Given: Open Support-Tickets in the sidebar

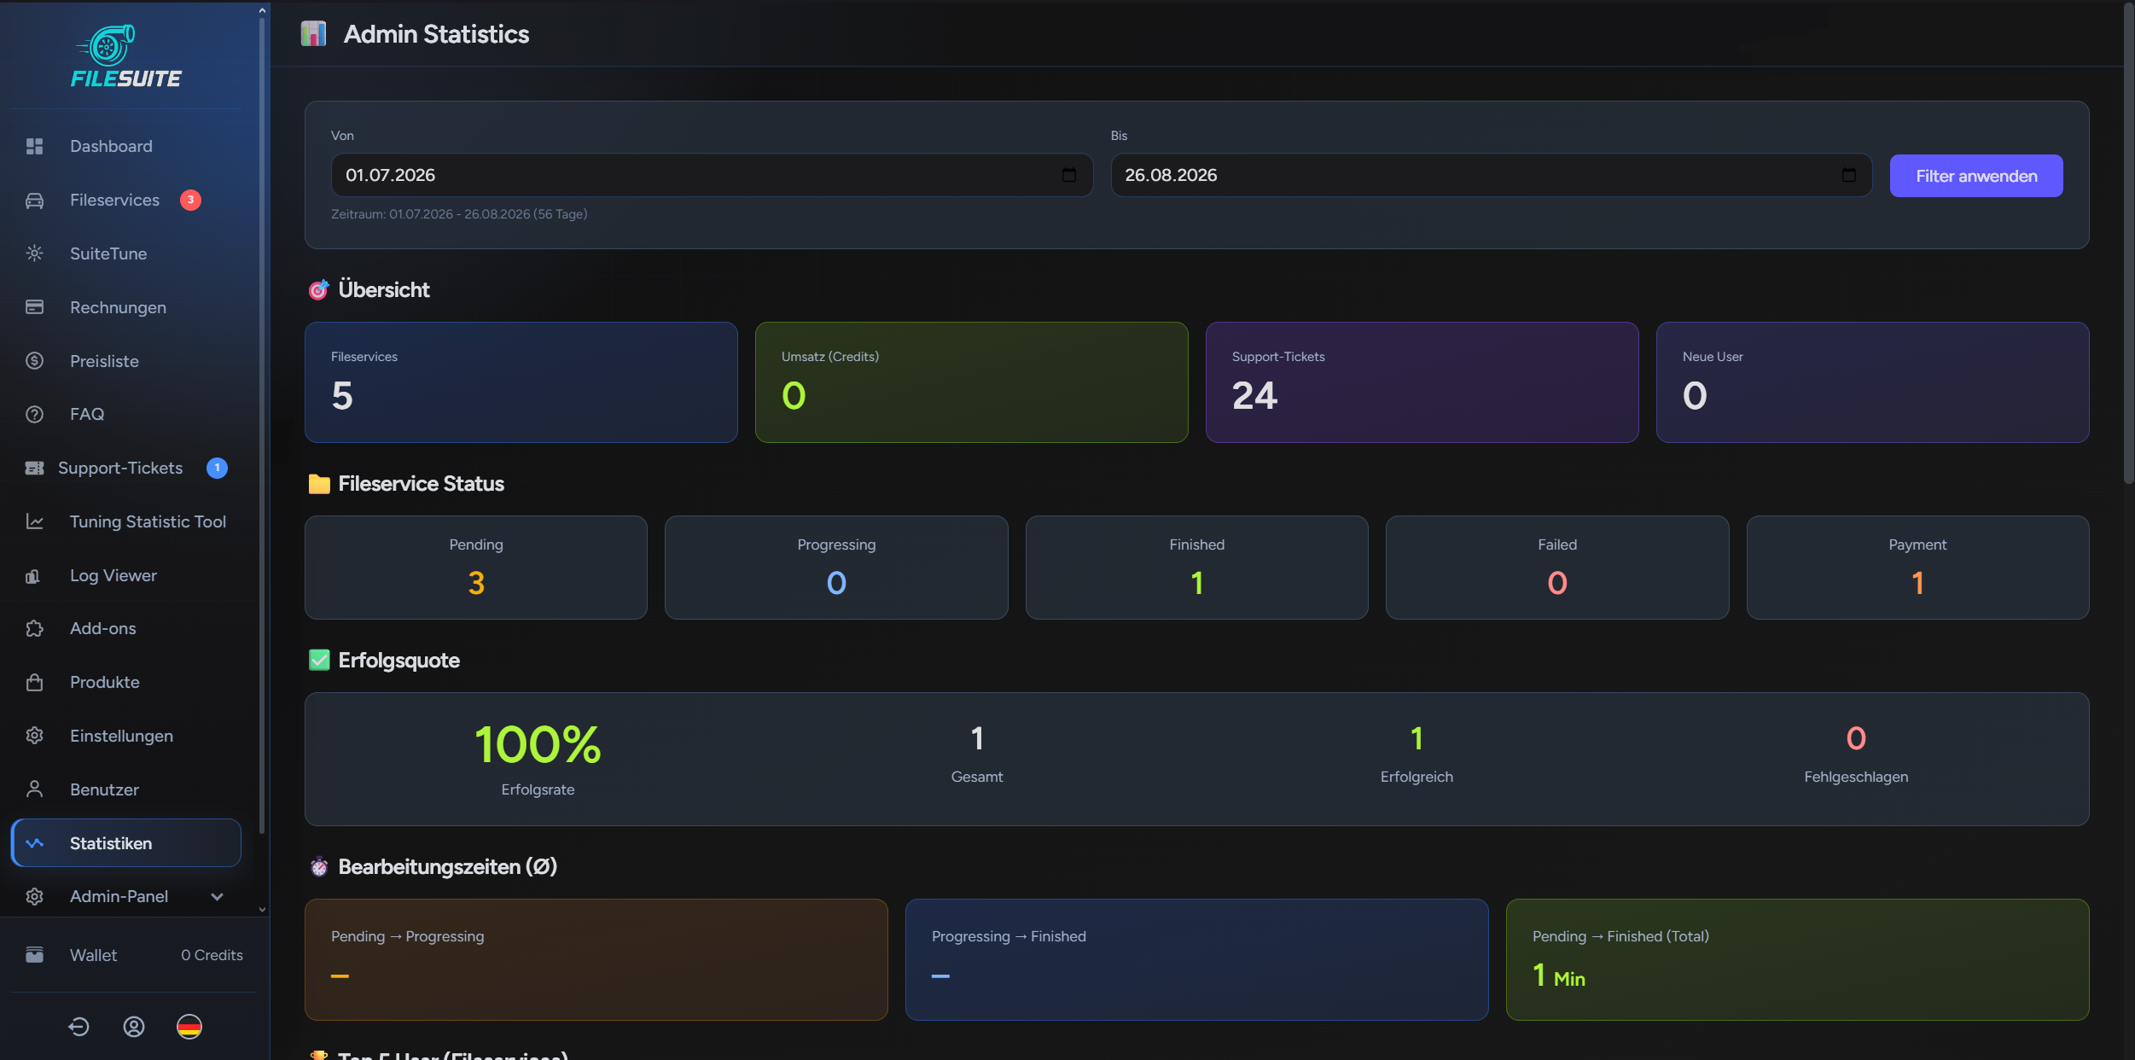Looking at the screenshot, I should coord(126,468).
